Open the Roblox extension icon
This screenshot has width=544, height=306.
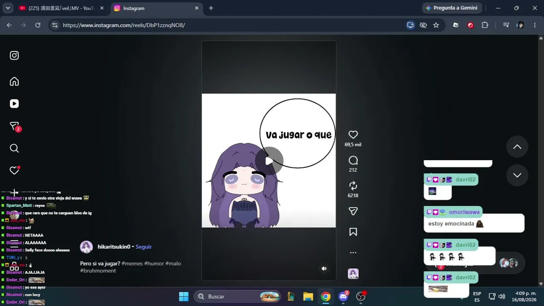[x=456, y=25]
